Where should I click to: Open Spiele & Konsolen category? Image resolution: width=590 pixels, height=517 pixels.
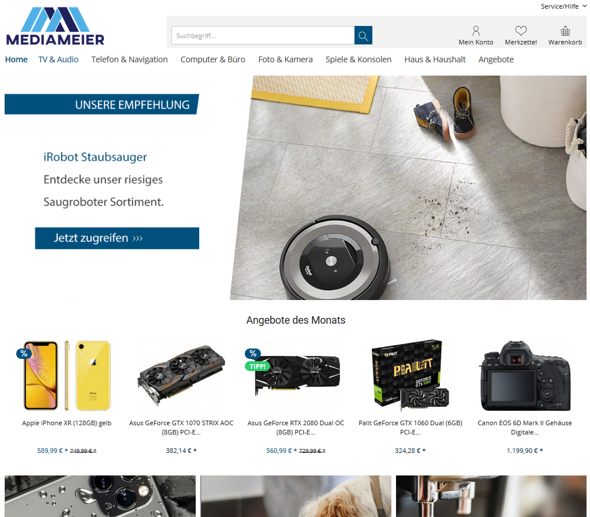tap(359, 59)
